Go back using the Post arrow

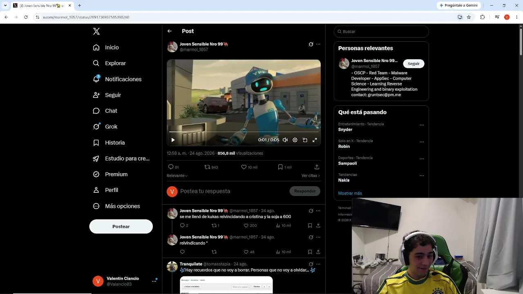(170, 31)
